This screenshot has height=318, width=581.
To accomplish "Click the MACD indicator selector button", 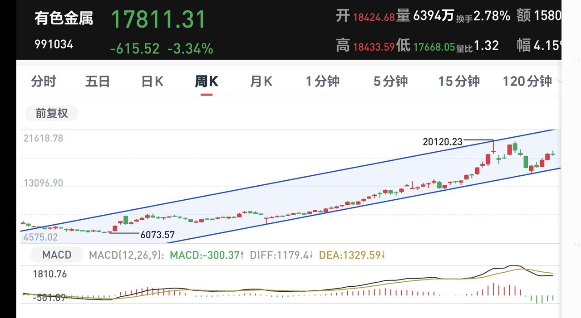I will (x=57, y=255).
